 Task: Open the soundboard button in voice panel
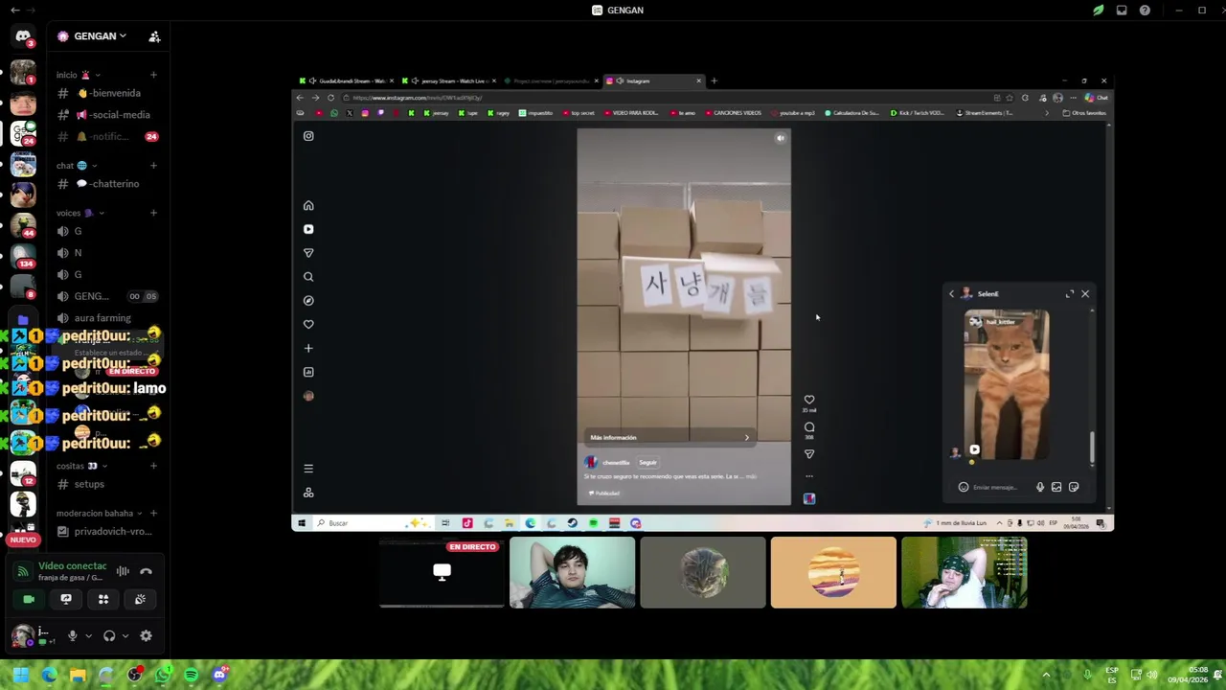pos(140,599)
